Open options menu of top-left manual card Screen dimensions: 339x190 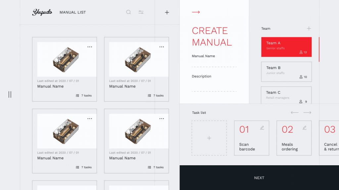point(89,47)
